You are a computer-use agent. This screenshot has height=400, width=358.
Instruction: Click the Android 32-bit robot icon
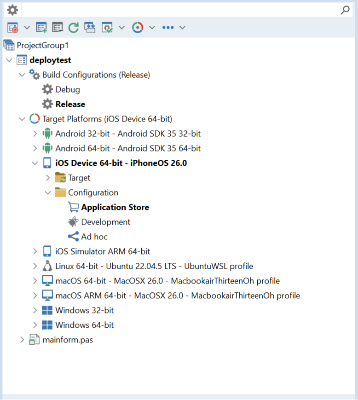47,133
